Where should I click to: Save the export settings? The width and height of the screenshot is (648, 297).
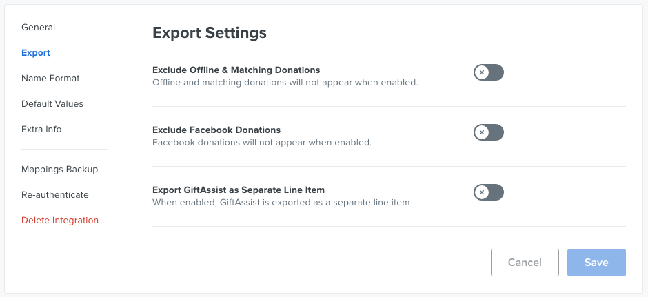click(596, 263)
